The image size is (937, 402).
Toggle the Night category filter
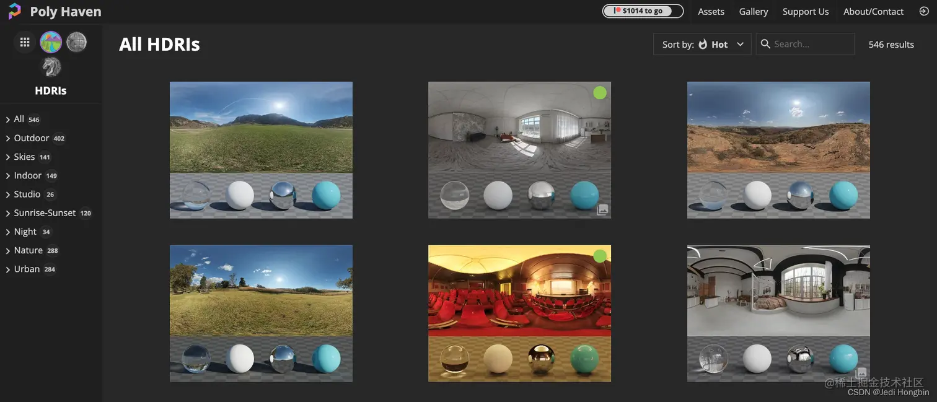coord(25,231)
